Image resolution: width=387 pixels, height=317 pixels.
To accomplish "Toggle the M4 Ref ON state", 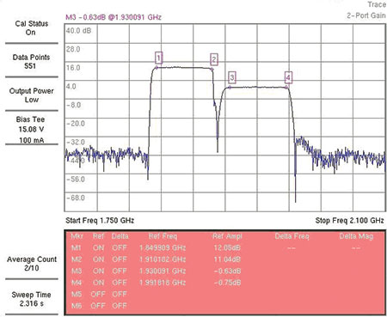I will (98, 283).
